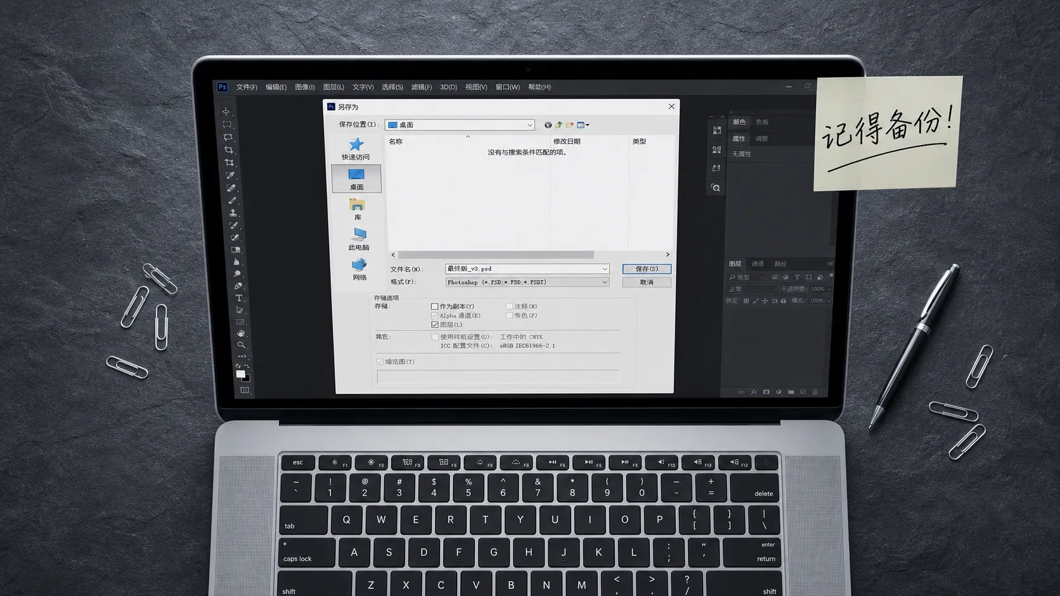Image resolution: width=1060 pixels, height=596 pixels.
Task: Click the white foreground color swatch
Action: [240, 374]
